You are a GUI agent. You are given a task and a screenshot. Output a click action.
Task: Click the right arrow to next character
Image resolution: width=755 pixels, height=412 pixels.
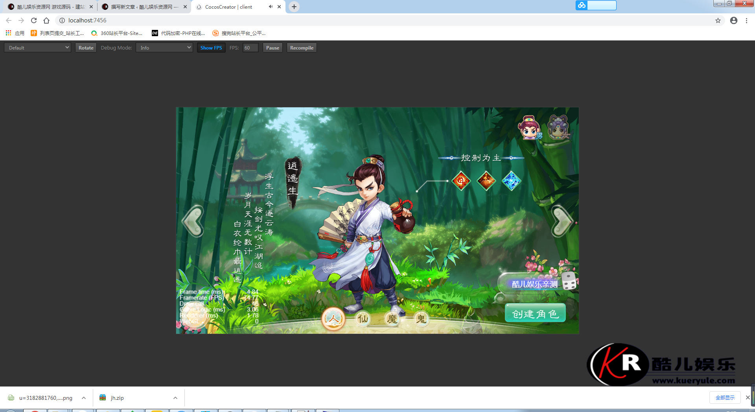pos(562,221)
